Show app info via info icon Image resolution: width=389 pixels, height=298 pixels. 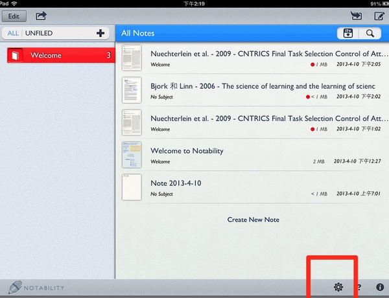click(x=379, y=287)
